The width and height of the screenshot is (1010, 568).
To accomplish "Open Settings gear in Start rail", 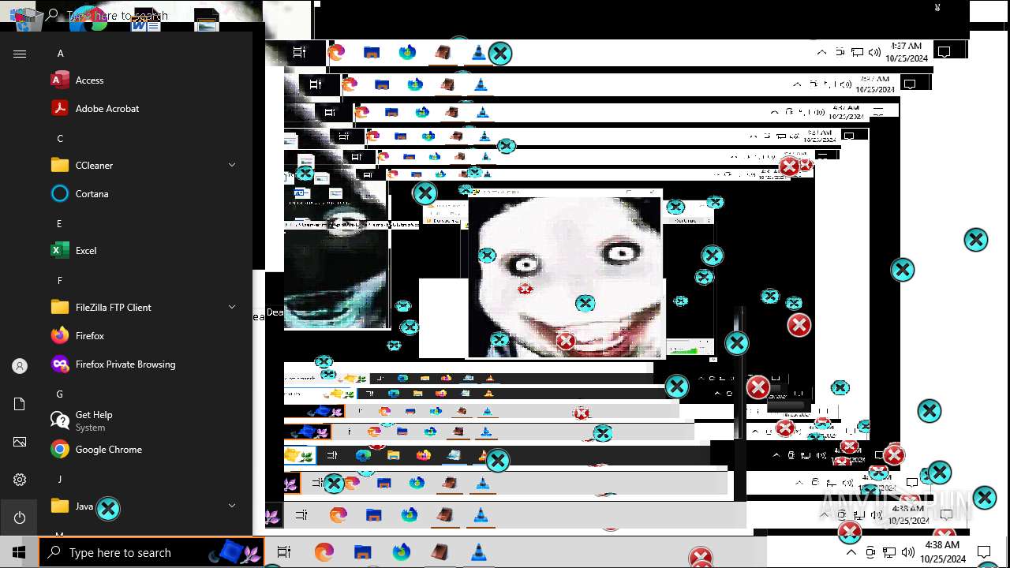I will point(20,480).
